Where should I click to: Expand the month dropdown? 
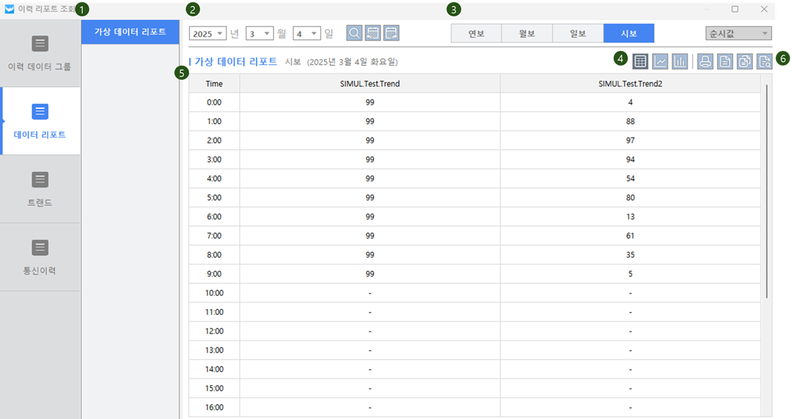pos(259,34)
